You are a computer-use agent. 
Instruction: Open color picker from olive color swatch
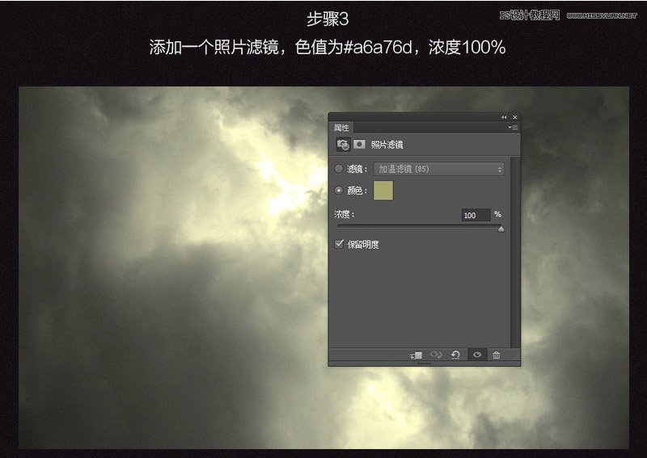pos(383,191)
